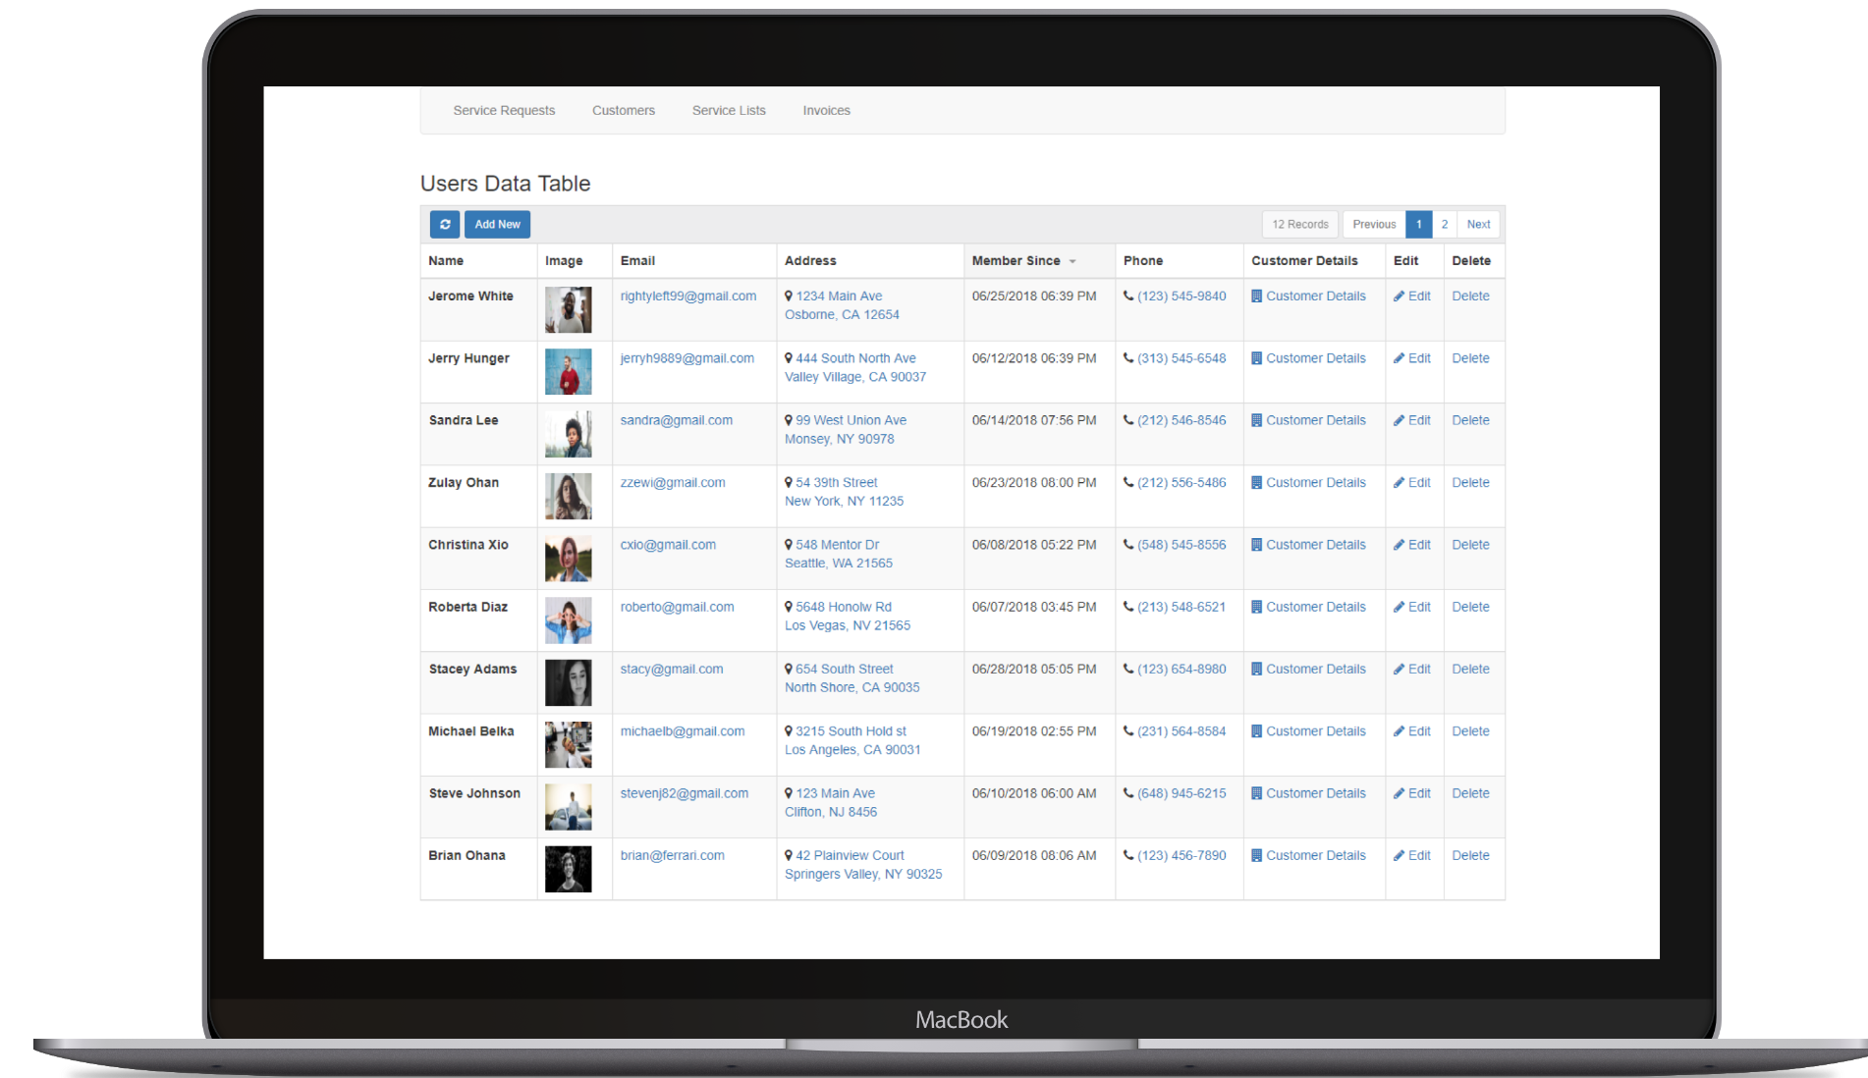Viewport: 1868px width, 1078px height.
Task: Click the phone icon next to (212) 546-8546
Action: [x=1127, y=419]
